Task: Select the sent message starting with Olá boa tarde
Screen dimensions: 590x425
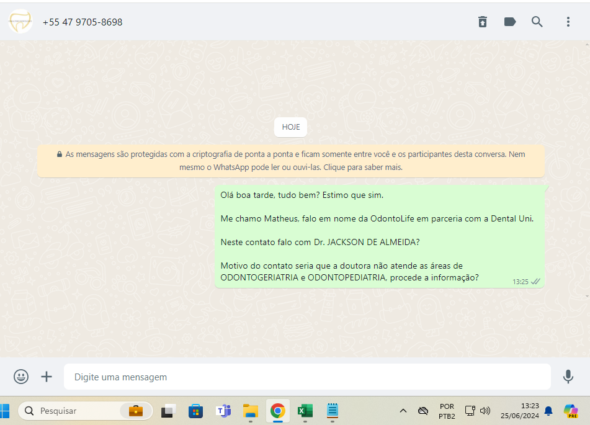Action: 379,236
